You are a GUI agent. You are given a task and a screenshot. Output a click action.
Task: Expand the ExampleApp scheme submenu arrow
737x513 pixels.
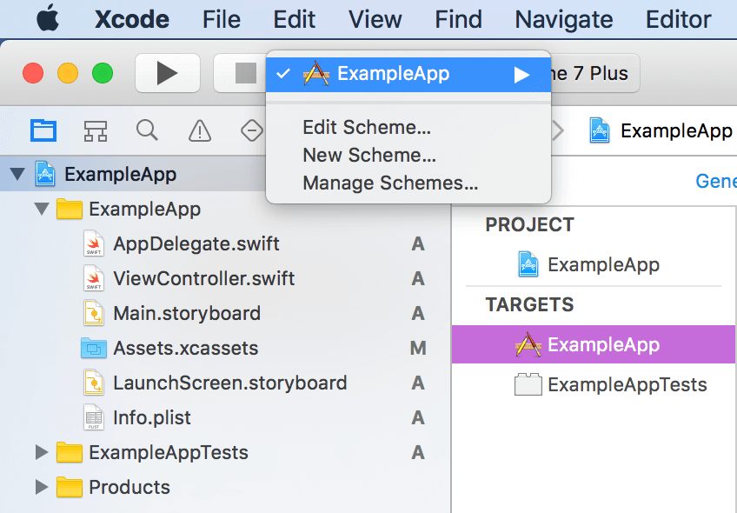(x=521, y=74)
